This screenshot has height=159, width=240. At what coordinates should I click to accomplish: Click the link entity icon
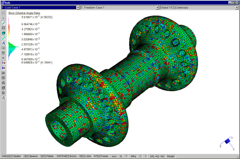(x=3, y=38)
